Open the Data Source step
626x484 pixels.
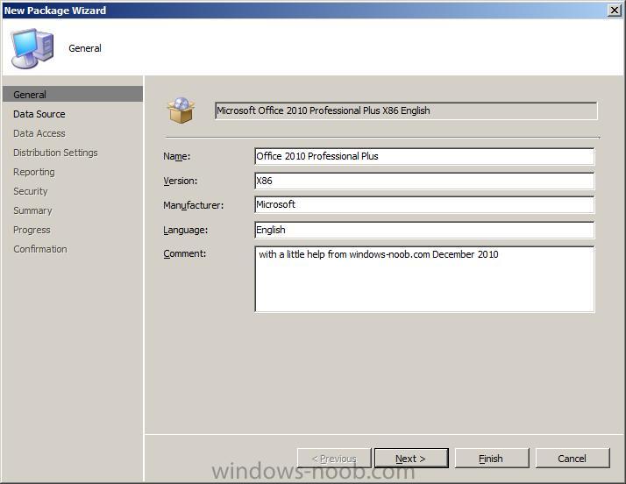39,114
